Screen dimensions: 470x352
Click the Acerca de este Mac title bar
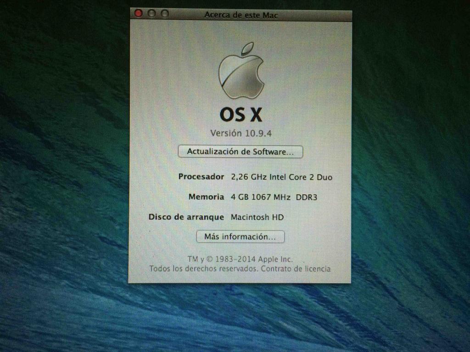click(x=241, y=15)
